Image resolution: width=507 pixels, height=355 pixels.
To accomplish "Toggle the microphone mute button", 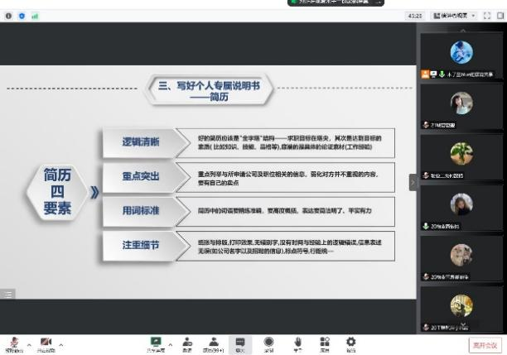I will pos(14,343).
